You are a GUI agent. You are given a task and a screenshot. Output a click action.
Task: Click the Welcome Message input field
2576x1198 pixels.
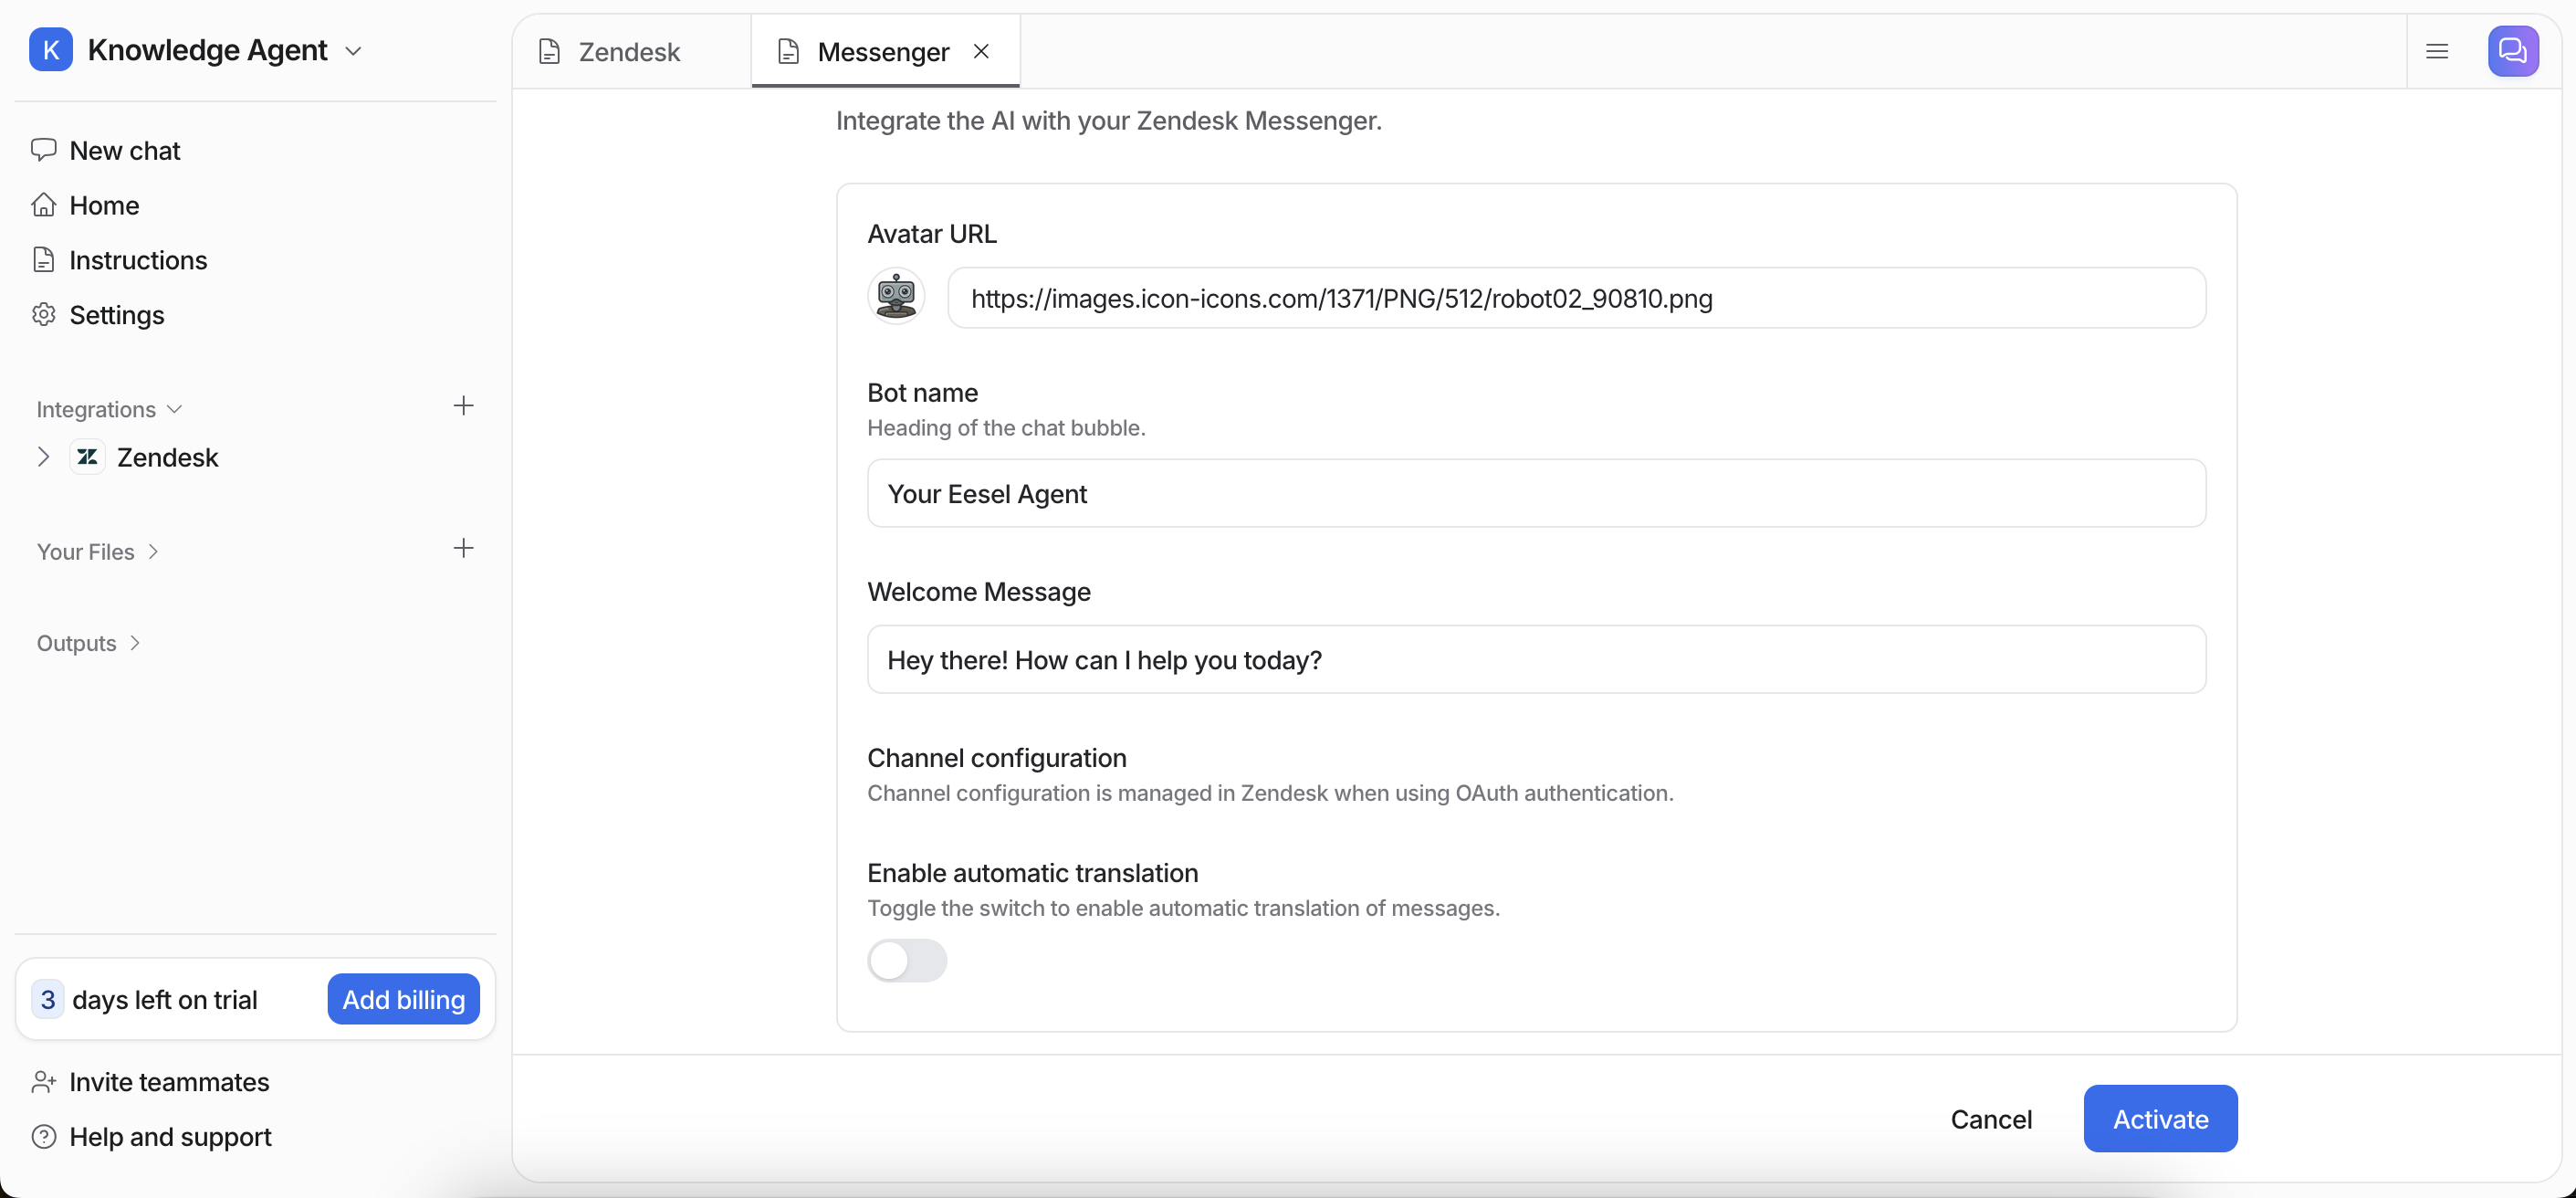tap(1535, 660)
